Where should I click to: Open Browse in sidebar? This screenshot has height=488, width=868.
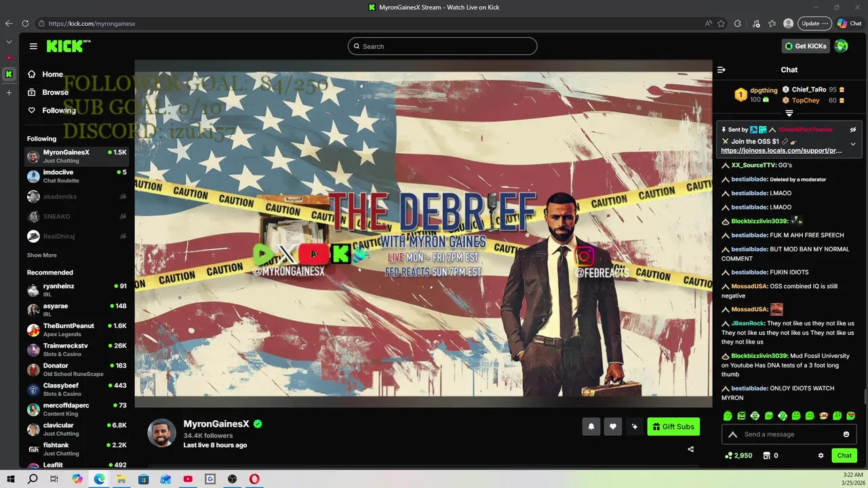click(x=47, y=92)
